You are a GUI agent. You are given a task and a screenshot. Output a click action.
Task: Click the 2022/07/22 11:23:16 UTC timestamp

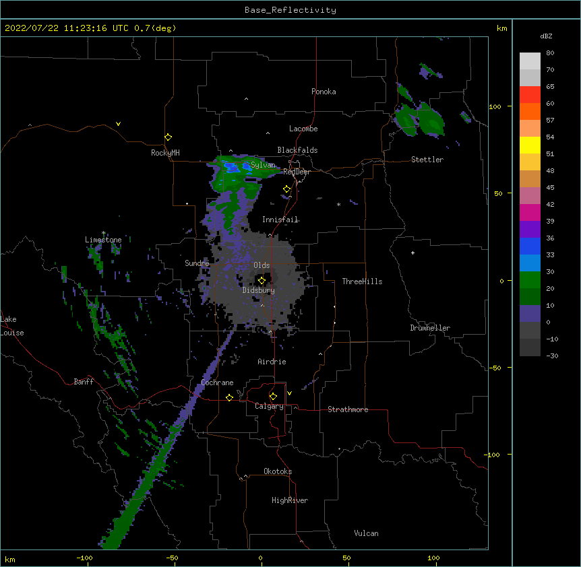pyautogui.click(x=90, y=28)
